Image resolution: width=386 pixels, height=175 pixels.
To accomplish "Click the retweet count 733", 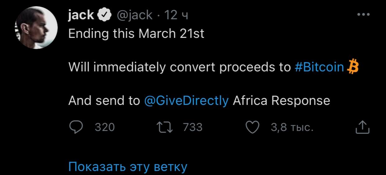I will 193,127.
